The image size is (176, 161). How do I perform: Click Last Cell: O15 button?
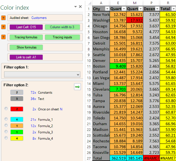(26, 27)
